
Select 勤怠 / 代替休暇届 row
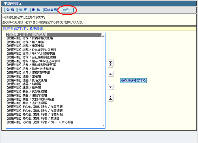(54, 92)
